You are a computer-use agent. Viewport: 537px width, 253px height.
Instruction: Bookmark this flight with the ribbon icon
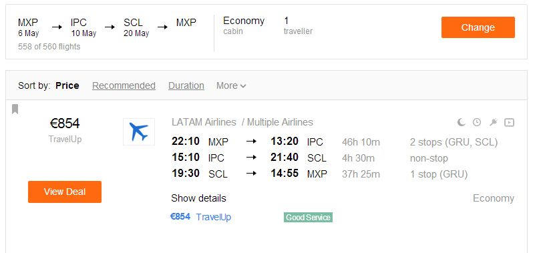(15, 109)
